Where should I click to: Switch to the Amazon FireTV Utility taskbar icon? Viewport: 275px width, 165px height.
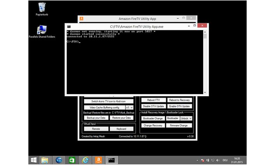tap(98, 160)
